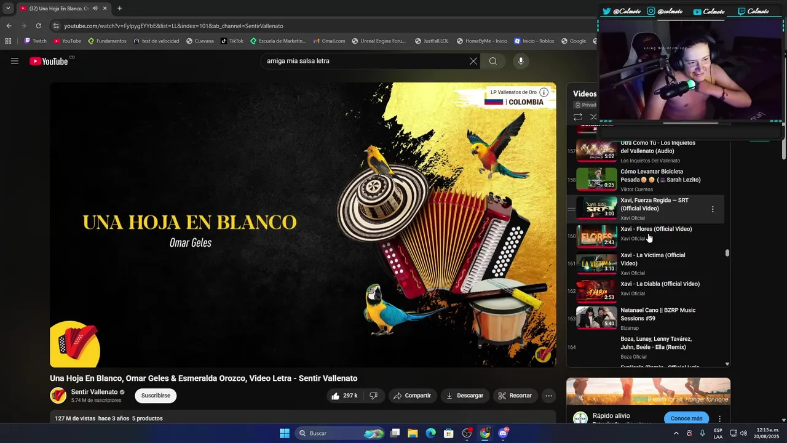
Task: Start voice search with microphone button
Action: pyautogui.click(x=521, y=61)
